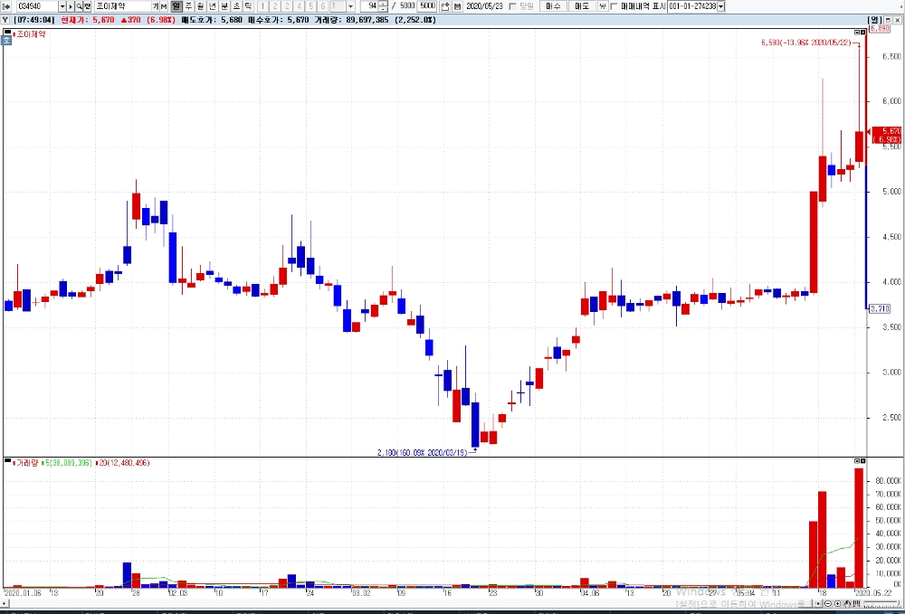Switch to the weekly (주) chart period

coord(188,6)
